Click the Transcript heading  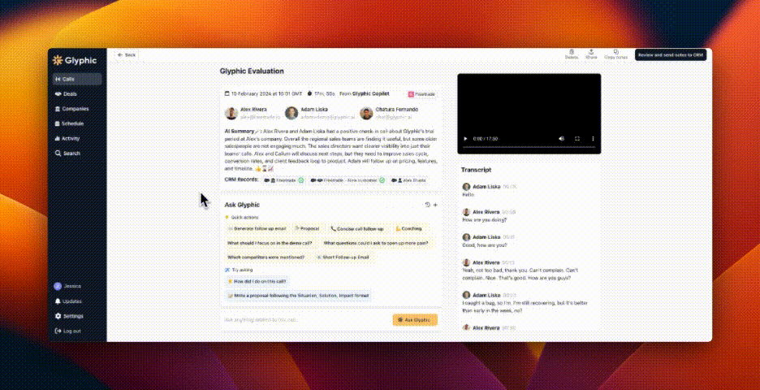[x=476, y=170]
